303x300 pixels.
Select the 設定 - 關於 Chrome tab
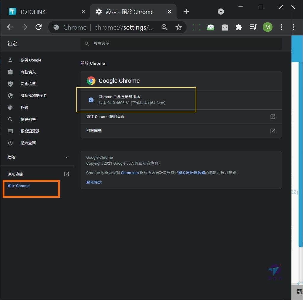(133, 12)
